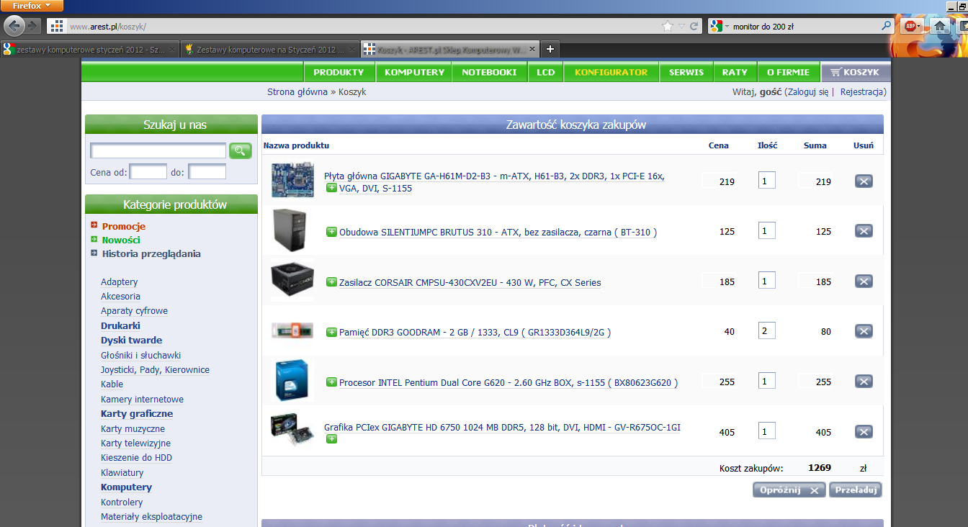This screenshot has width=968, height=527.
Task: Open the Karty graficzne category
Action: click(137, 414)
